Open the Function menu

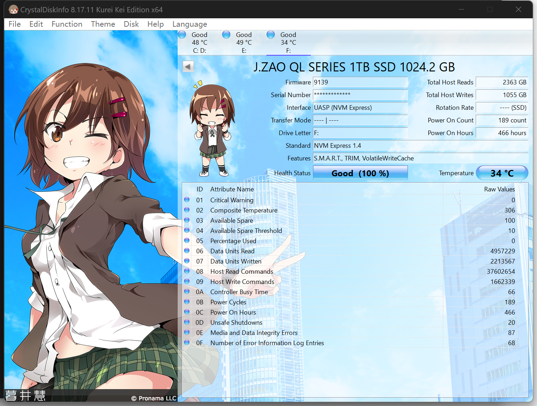(67, 24)
